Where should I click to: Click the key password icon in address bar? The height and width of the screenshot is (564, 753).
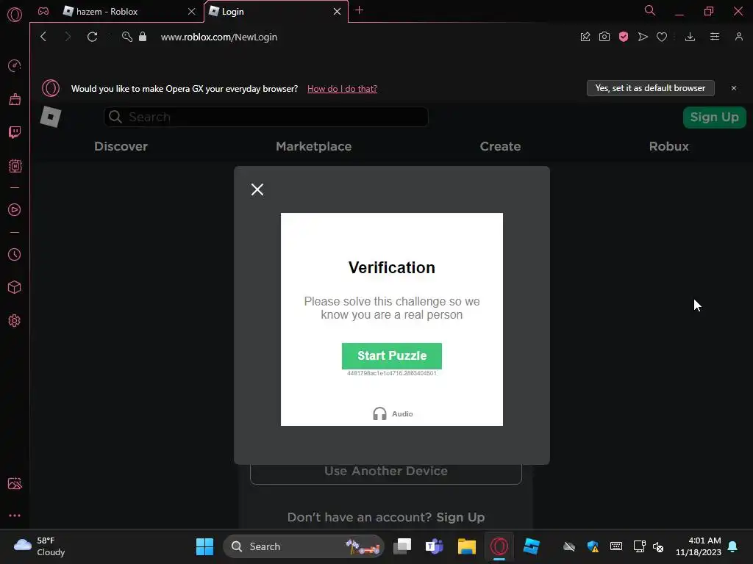click(126, 37)
